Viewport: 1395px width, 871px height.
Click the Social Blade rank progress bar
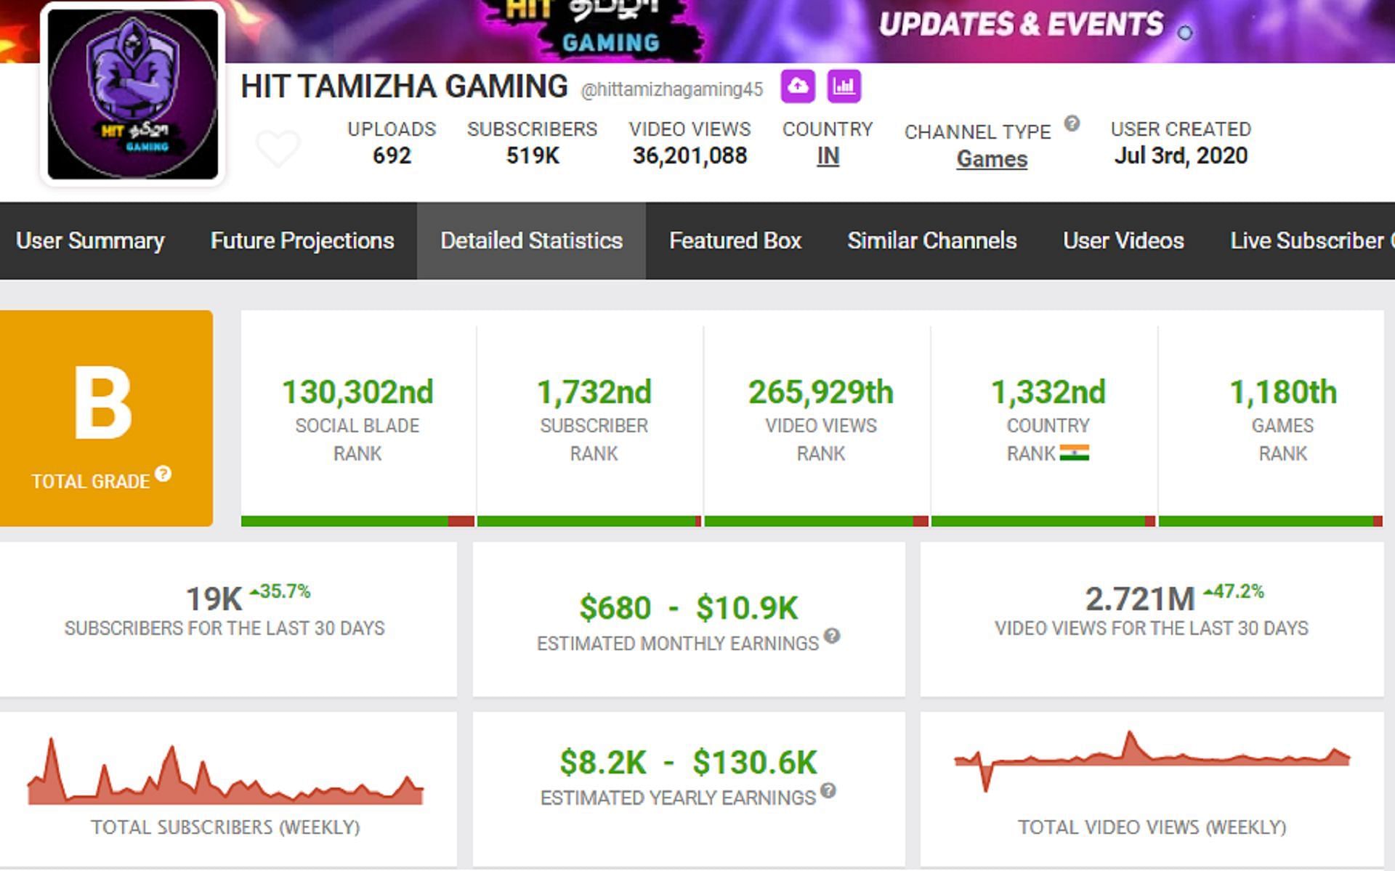tap(357, 521)
